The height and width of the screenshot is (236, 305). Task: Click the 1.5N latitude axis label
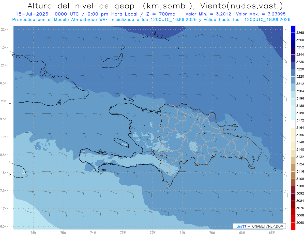tap(4, 47)
